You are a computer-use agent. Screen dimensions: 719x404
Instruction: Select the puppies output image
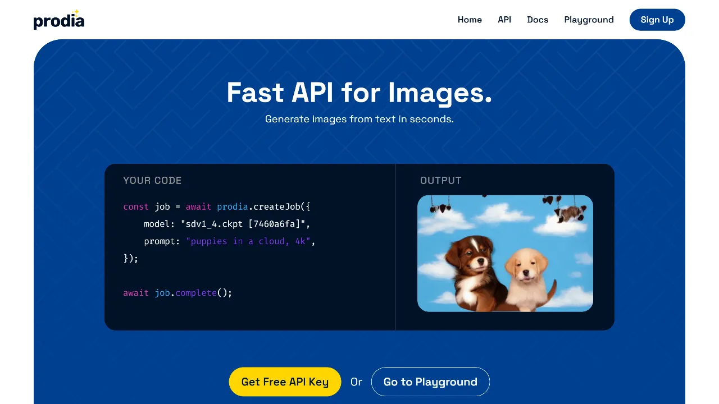point(505,253)
